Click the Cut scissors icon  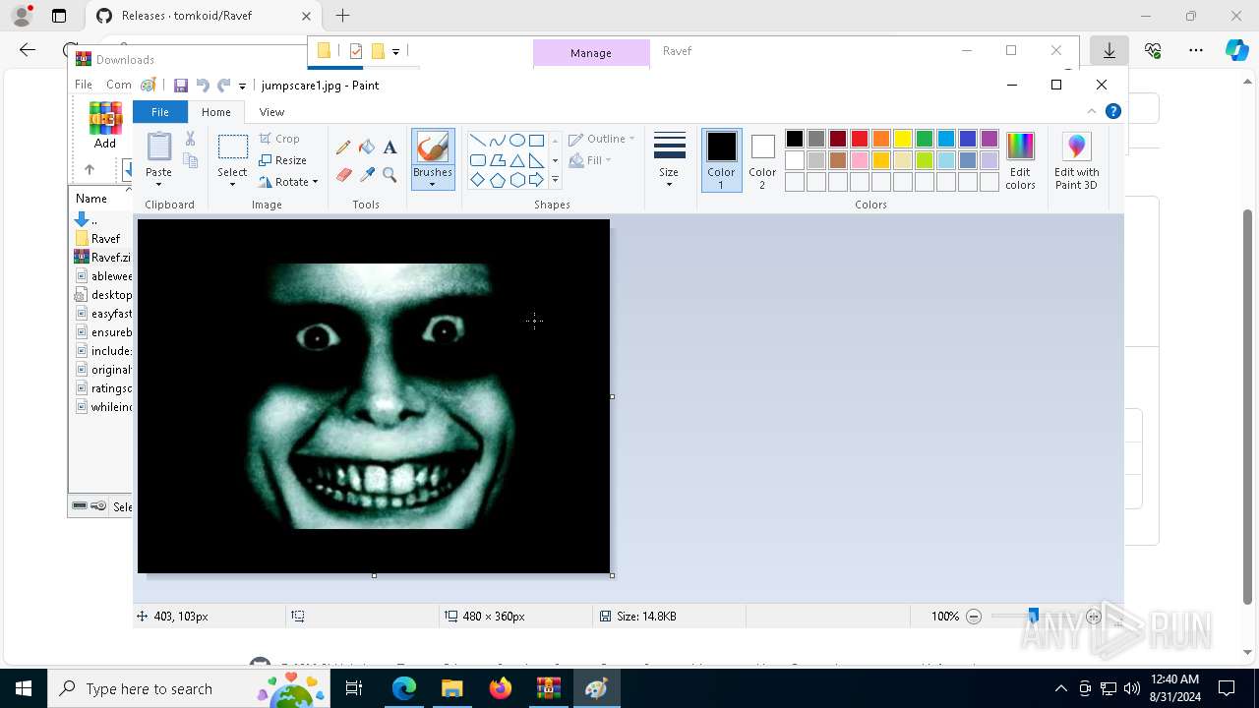pyautogui.click(x=190, y=140)
